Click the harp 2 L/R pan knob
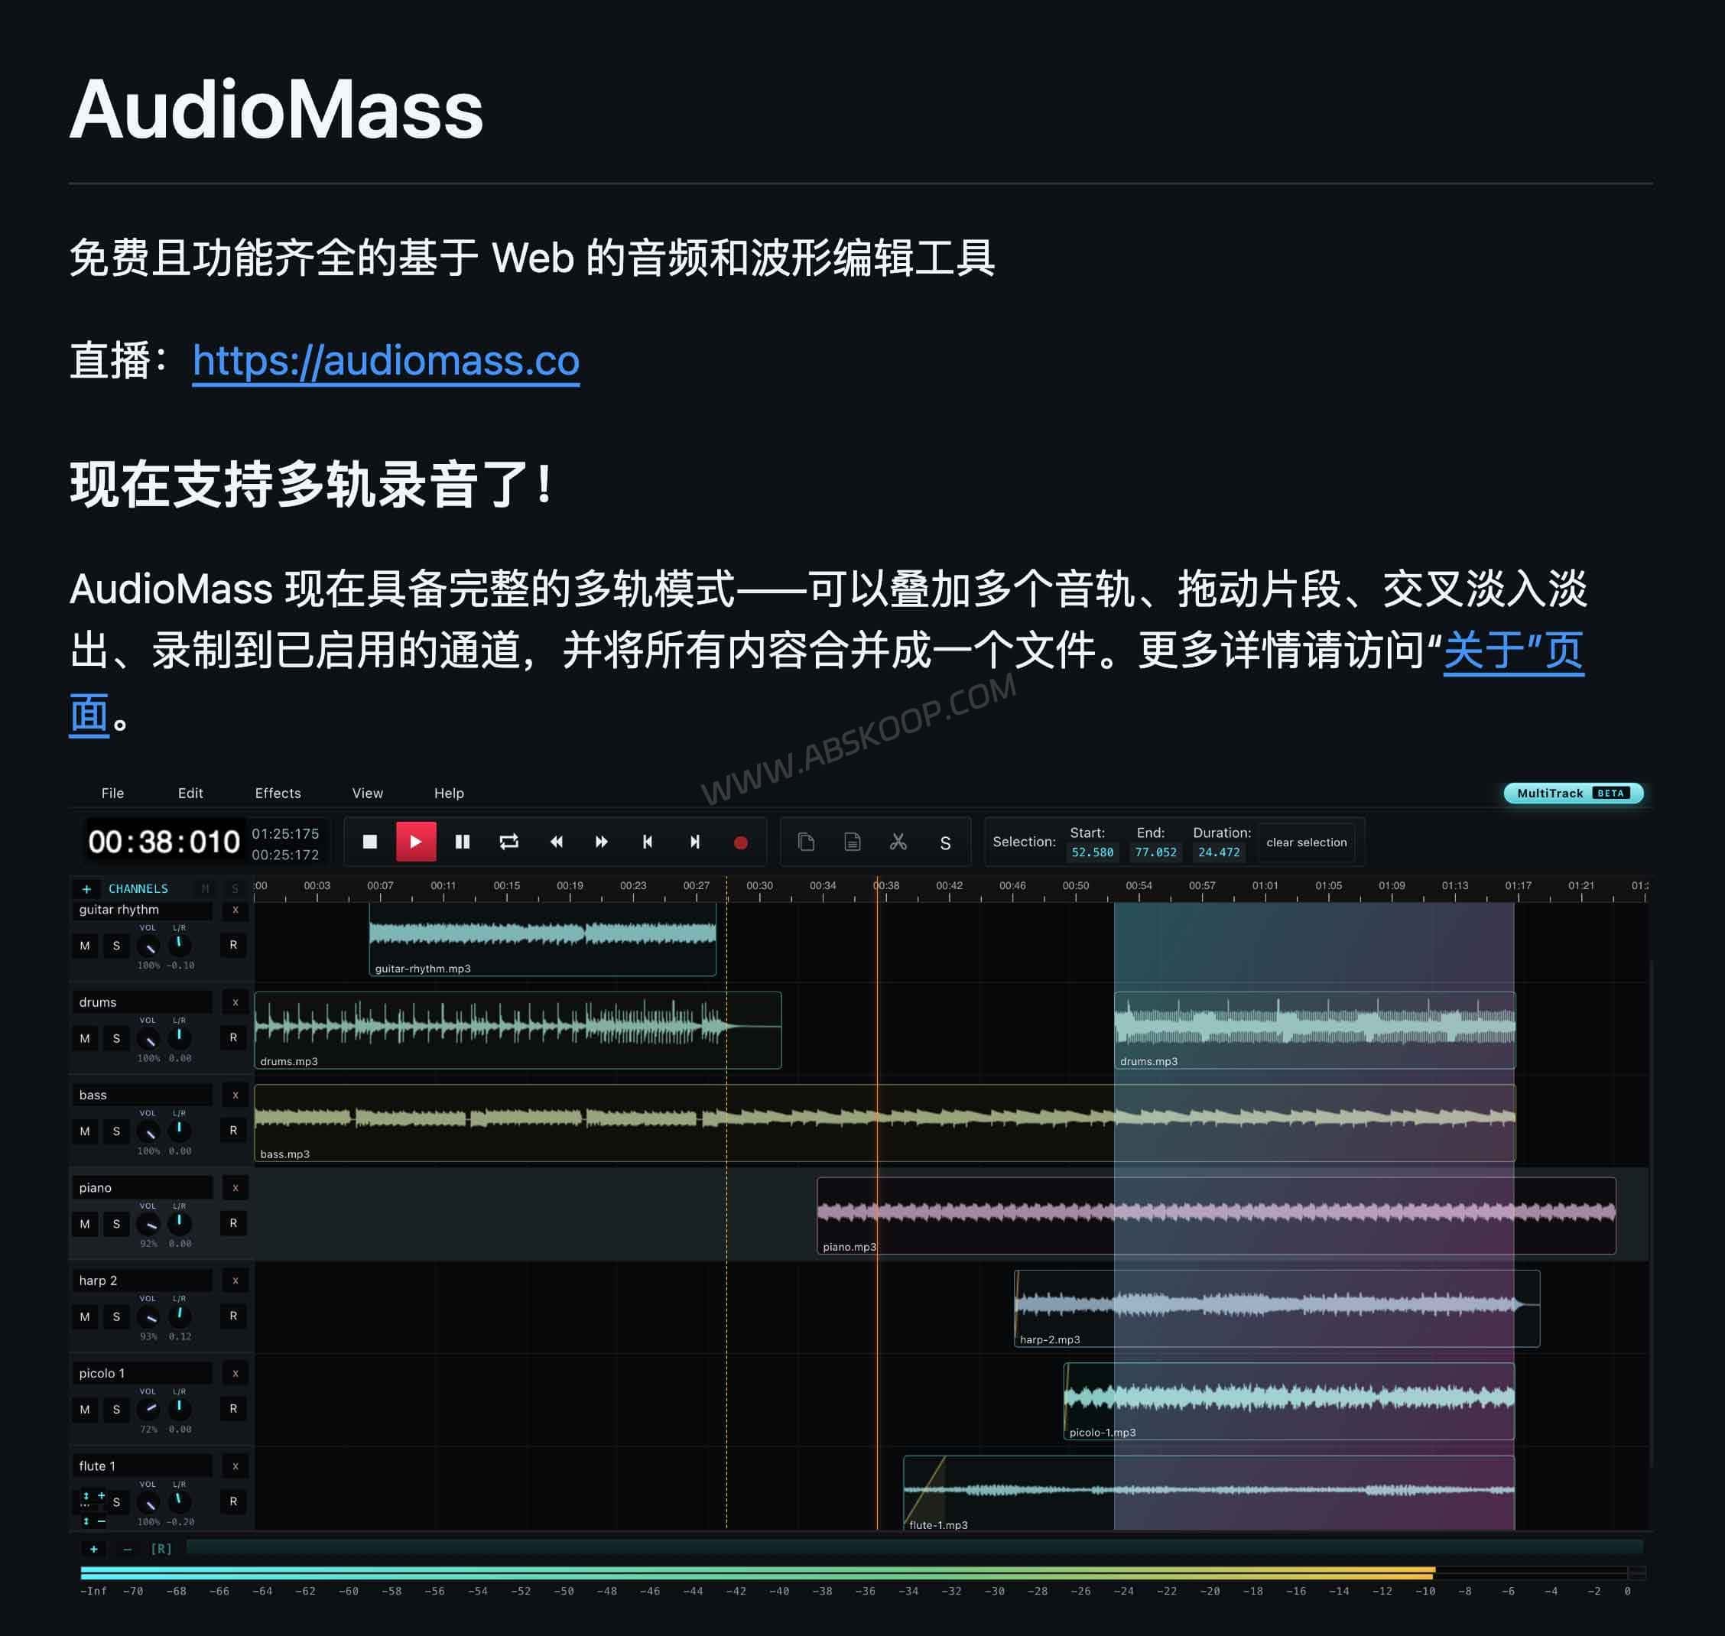 [x=179, y=1315]
